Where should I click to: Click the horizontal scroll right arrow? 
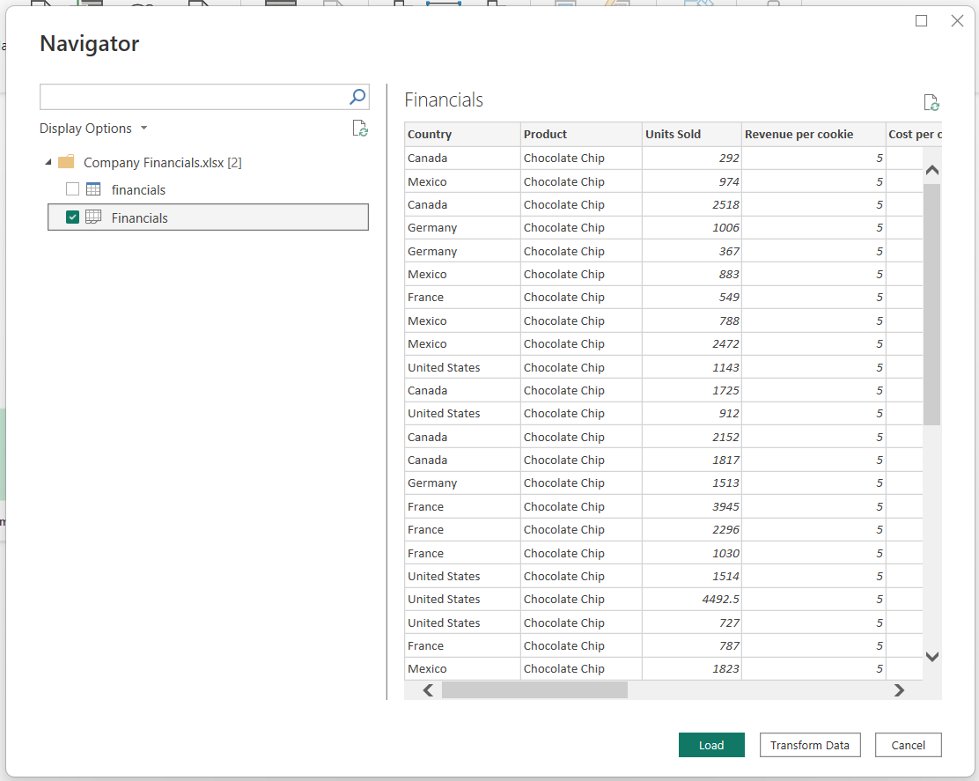click(899, 689)
